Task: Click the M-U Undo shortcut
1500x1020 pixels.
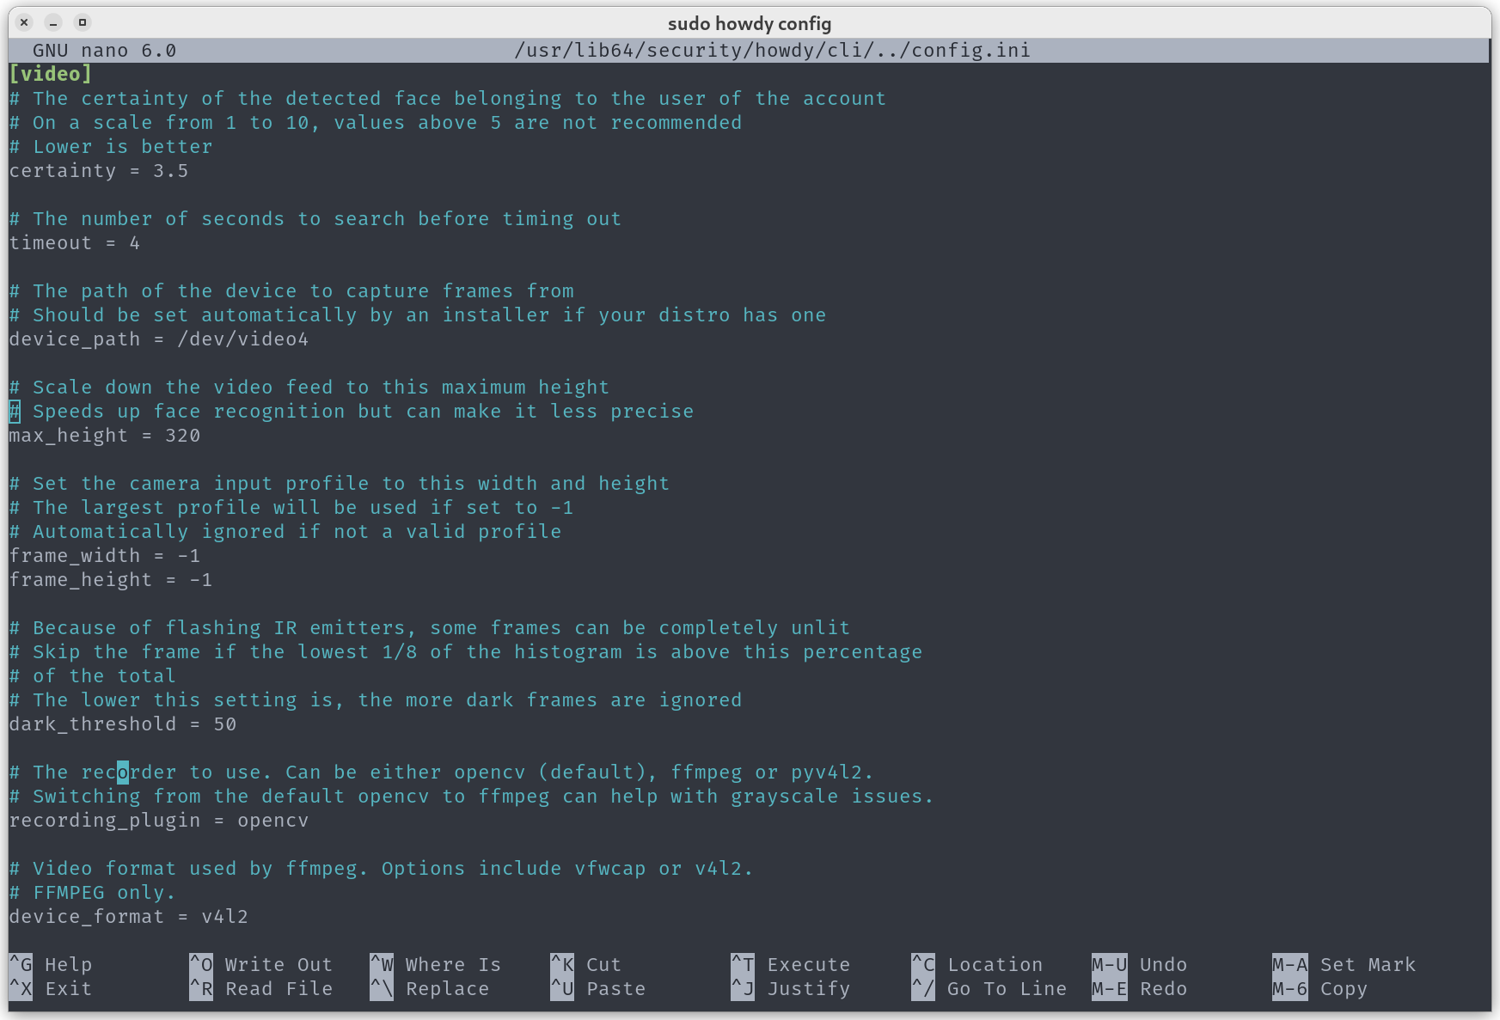Action: coord(1139,965)
